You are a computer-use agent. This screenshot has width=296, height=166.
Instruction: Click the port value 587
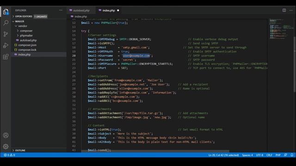[123, 68]
